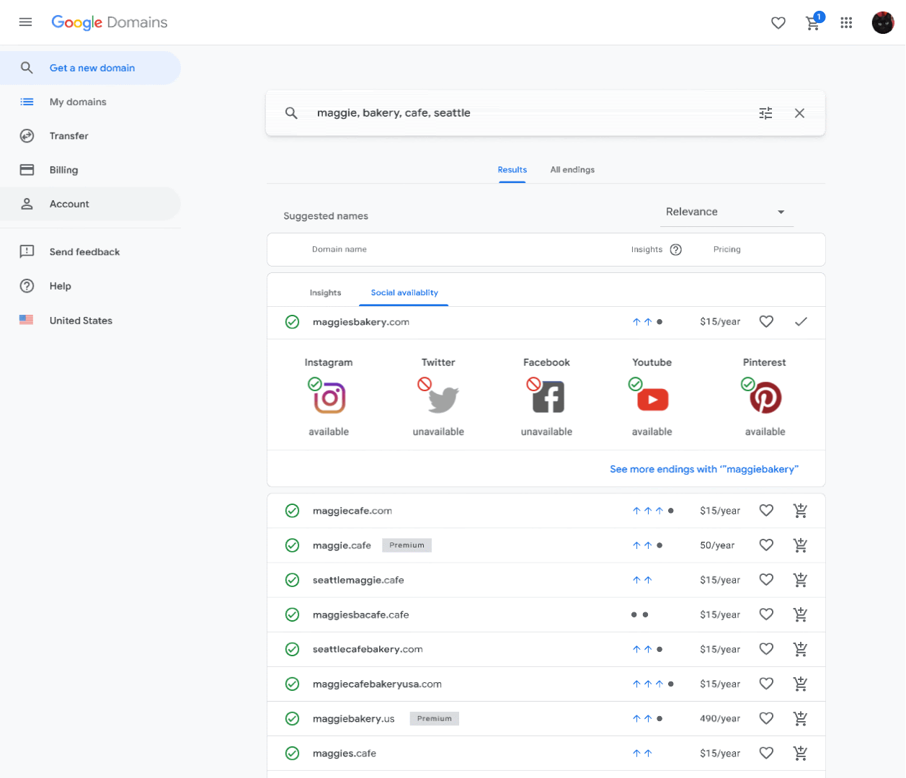Click See more endings with maggiebakery link
This screenshot has width=906, height=778.
pyautogui.click(x=704, y=469)
